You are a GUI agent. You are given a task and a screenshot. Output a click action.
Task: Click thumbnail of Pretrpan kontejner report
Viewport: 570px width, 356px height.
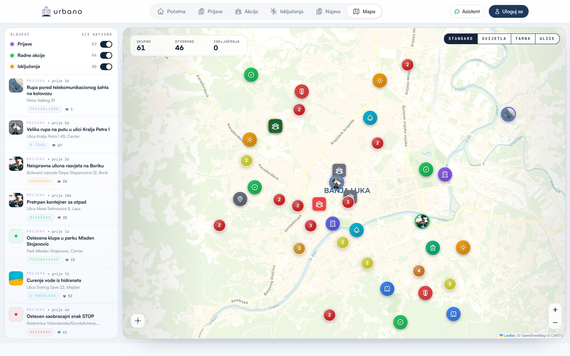pyautogui.click(x=16, y=200)
